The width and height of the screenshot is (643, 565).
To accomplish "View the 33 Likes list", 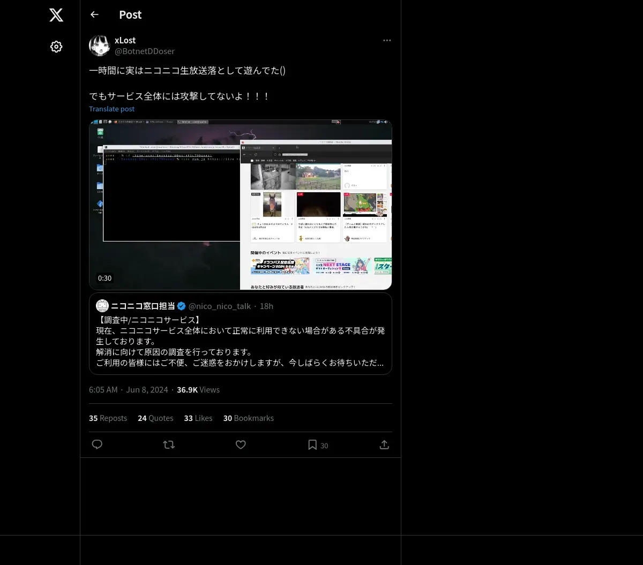I will (x=198, y=418).
